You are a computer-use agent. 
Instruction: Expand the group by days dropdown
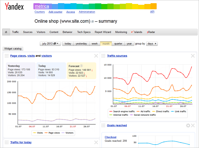pyautogui.click(x=152, y=44)
